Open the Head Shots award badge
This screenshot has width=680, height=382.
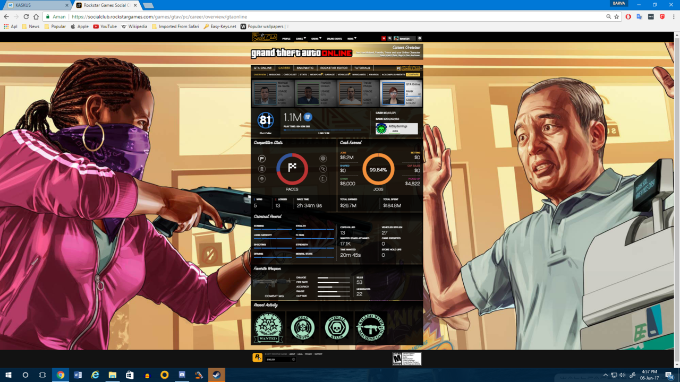click(x=303, y=327)
